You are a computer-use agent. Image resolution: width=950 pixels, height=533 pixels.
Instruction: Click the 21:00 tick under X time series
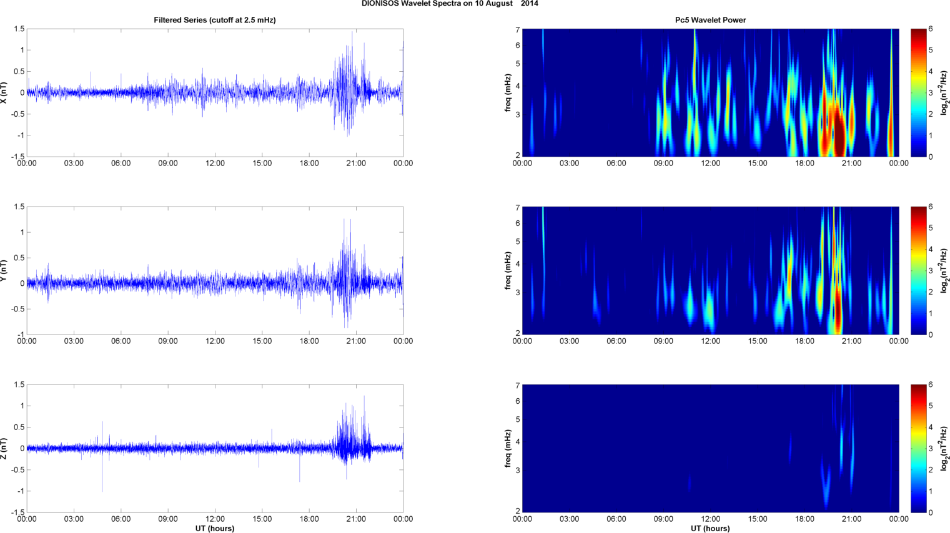tap(356, 164)
